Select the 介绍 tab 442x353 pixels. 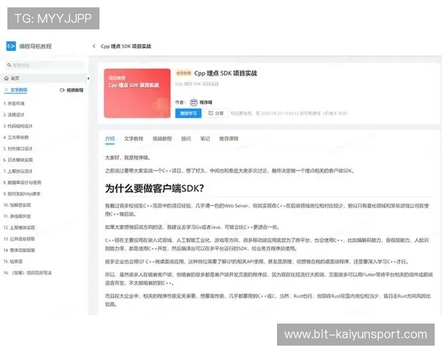click(110, 139)
